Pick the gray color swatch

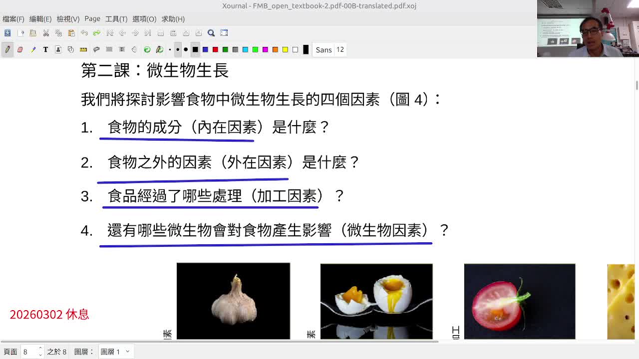[235, 49]
